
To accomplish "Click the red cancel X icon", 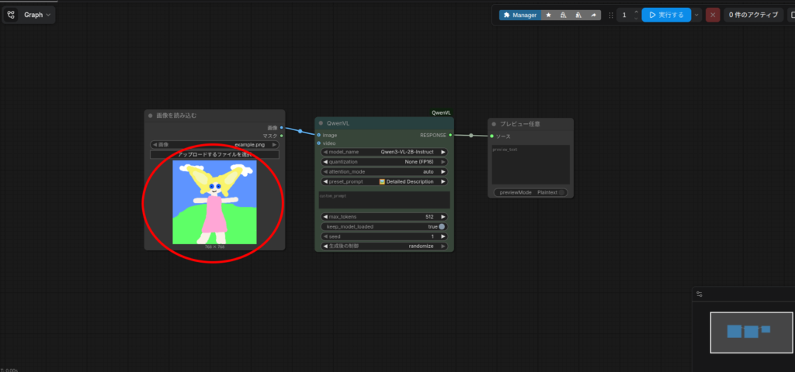I will pos(713,15).
